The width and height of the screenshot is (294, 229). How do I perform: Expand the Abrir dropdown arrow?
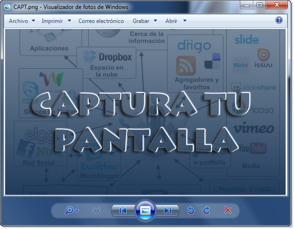coord(185,21)
